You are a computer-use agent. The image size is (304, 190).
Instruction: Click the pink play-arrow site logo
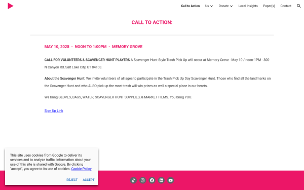pos(11,6)
